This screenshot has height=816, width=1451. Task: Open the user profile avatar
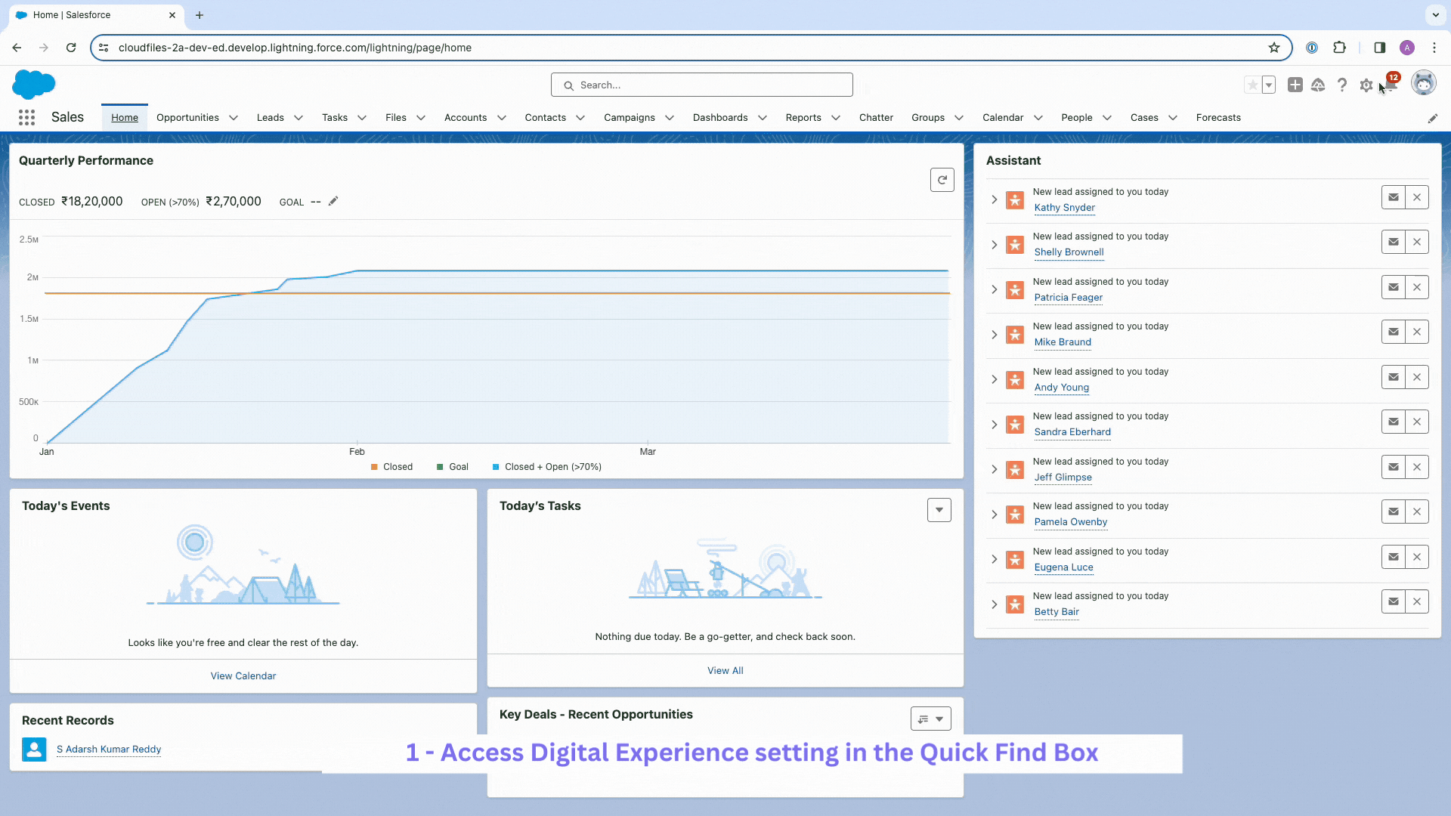click(x=1424, y=83)
